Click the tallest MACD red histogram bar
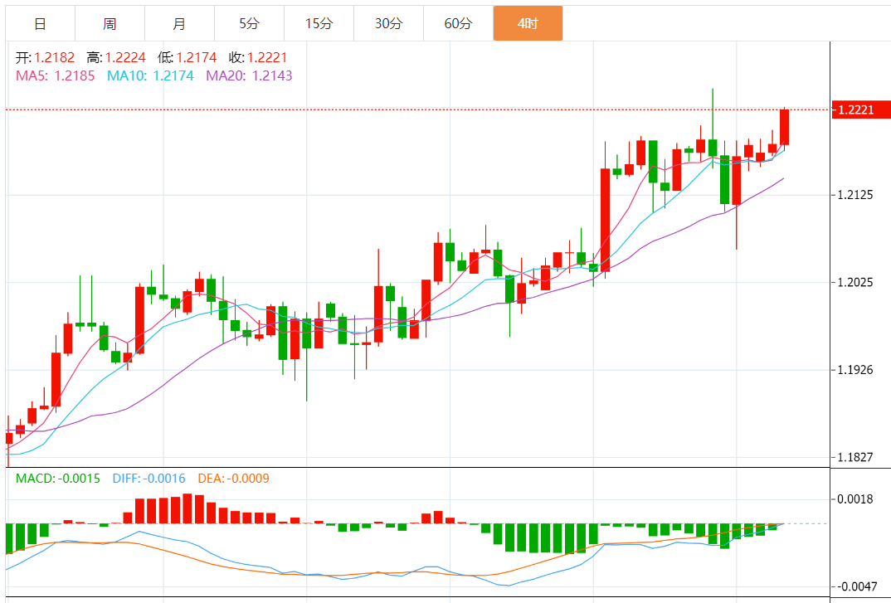This screenshot has width=891, height=603. click(x=187, y=508)
